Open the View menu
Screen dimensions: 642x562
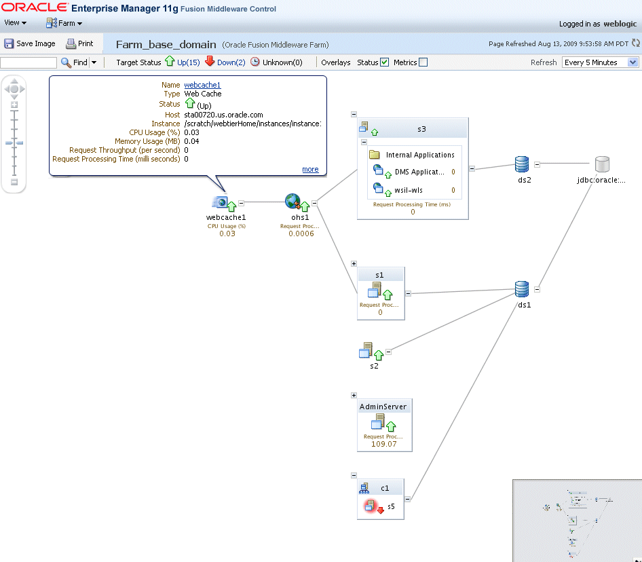click(x=15, y=23)
